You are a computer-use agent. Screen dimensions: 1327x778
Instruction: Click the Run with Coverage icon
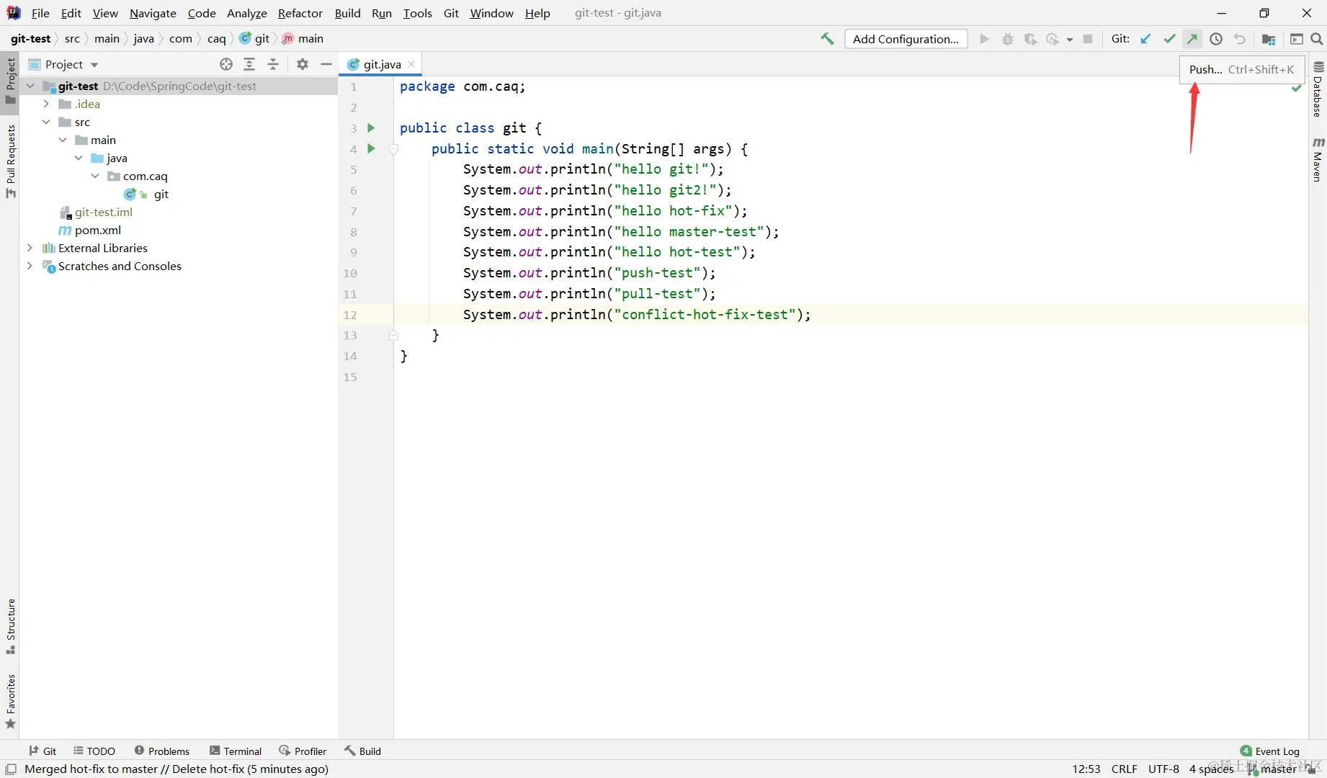pos(1031,39)
